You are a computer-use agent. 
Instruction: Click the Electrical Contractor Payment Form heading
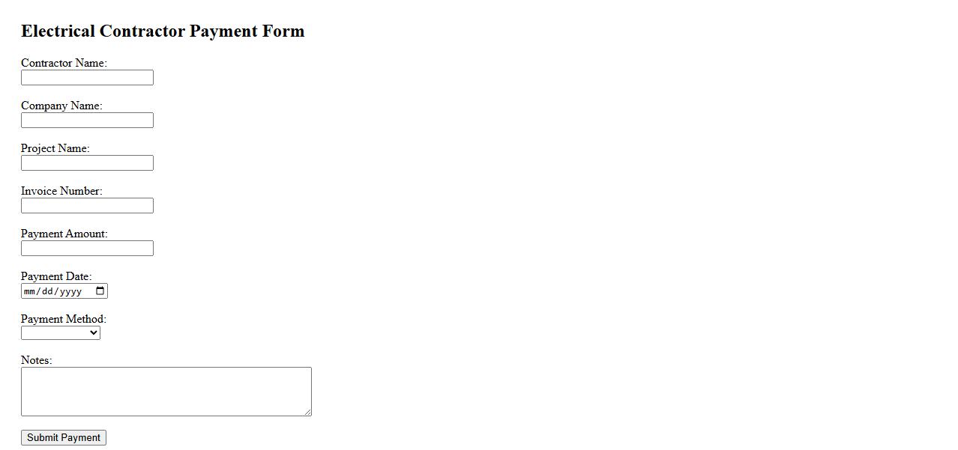tap(163, 31)
